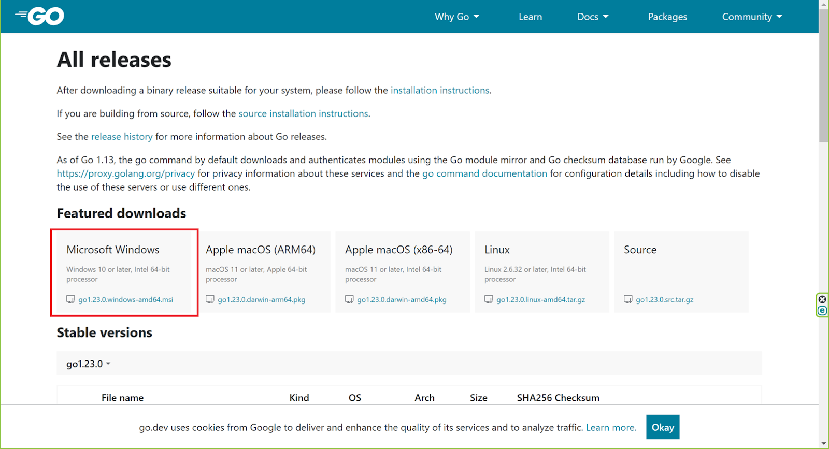The width and height of the screenshot is (829, 449).
Task: Open the source installation instructions link
Action: point(303,113)
